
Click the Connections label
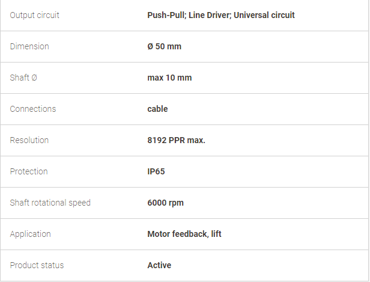click(33, 109)
